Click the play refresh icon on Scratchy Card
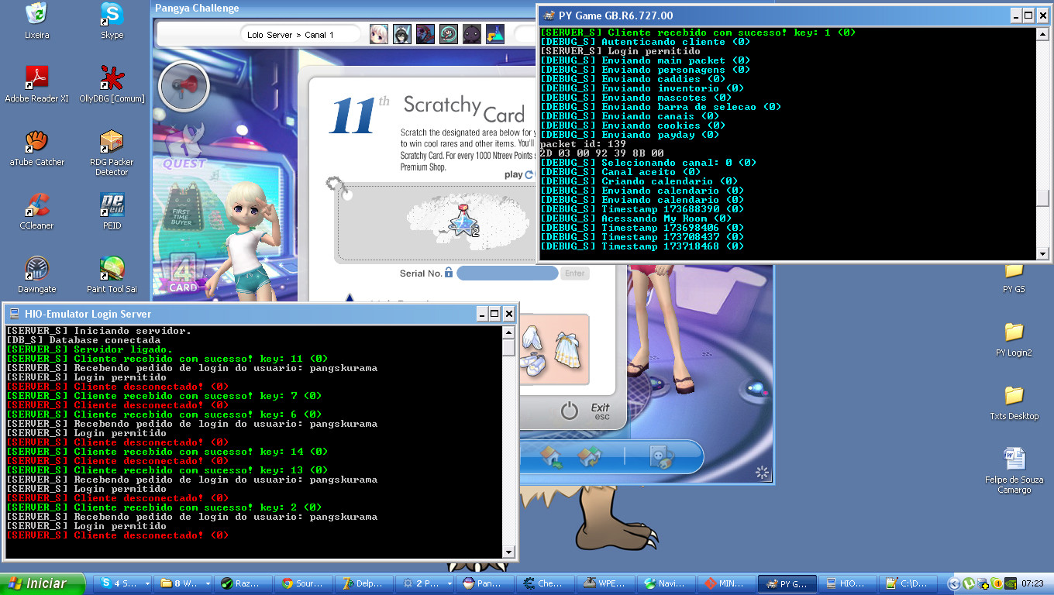 pyautogui.click(x=529, y=174)
